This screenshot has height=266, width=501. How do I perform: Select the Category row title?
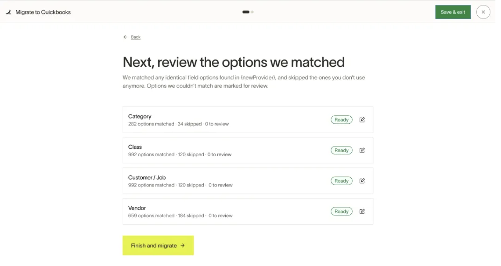tap(140, 116)
